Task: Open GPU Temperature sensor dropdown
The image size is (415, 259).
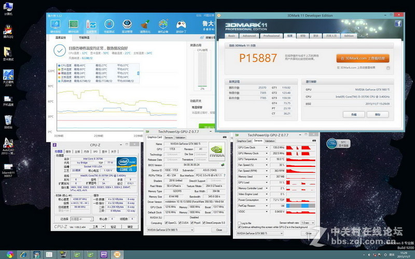Action: click(267, 159)
